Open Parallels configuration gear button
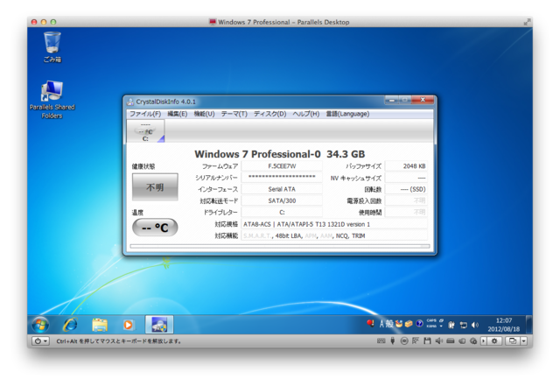Viewport: 560px width, 386px height. pos(494,341)
